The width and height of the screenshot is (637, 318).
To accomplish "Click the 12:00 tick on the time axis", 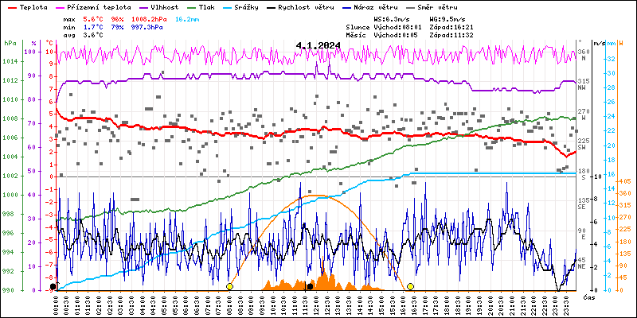I will [x=317, y=301].
